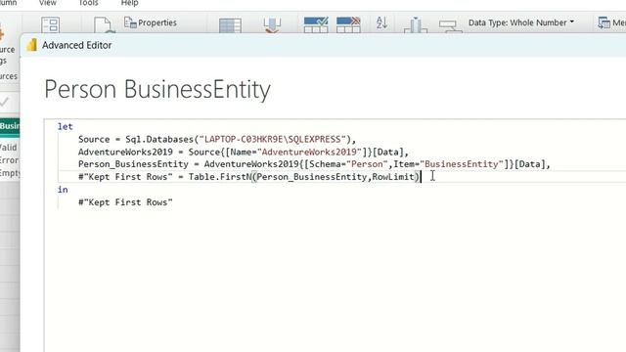Click the Remove Rows icon
This screenshot has height=352, width=626.
click(x=348, y=24)
